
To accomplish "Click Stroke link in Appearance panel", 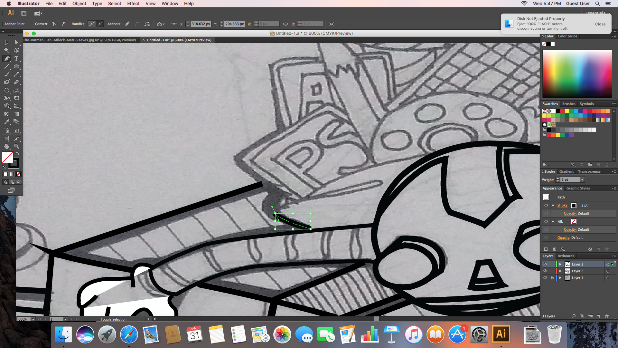I will tap(562, 205).
